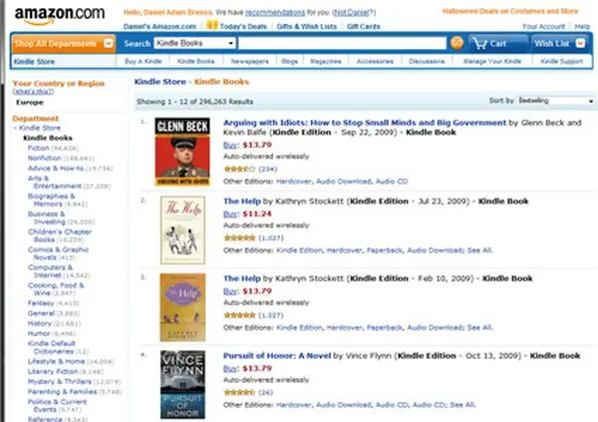Image resolution: width=598 pixels, height=422 pixels.
Task: Click the Glenn Beck book cover thumbnail
Action: (182, 152)
